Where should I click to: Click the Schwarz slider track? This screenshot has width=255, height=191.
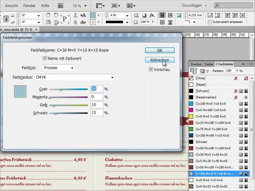[x=69, y=113]
